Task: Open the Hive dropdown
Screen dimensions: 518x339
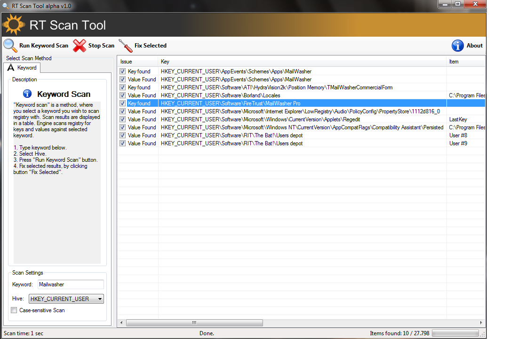Action: (x=66, y=299)
